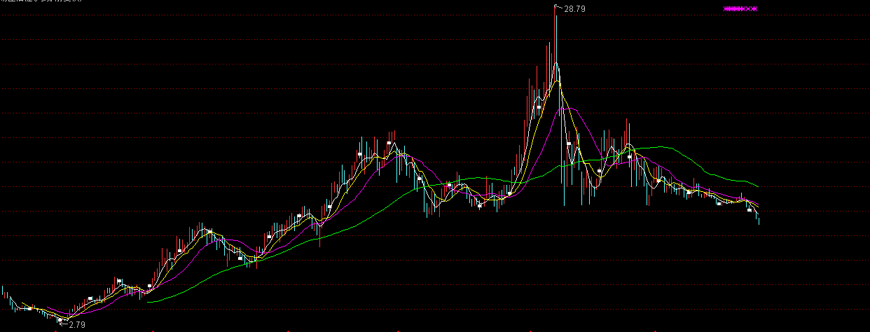Click the white marker beside the 2.79 low

60,320
